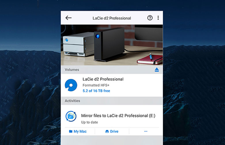Click the 'Activities' section header
The height and width of the screenshot is (145, 225).
click(73, 101)
